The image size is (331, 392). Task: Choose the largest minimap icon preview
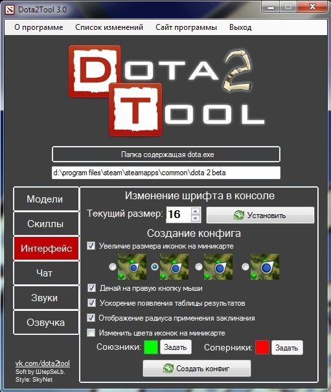(x=265, y=267)
